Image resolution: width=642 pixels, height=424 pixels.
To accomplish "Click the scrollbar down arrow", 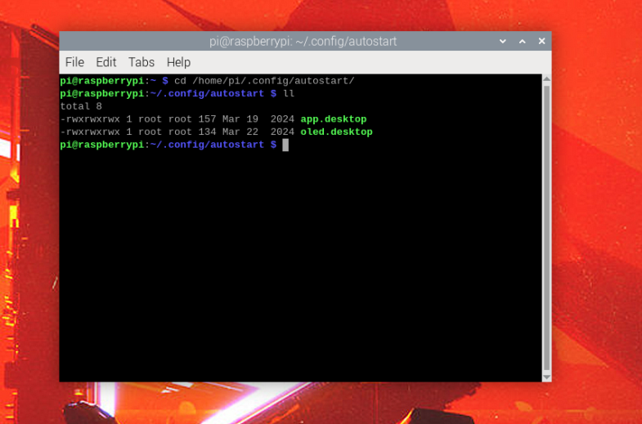I will (546, 377).
